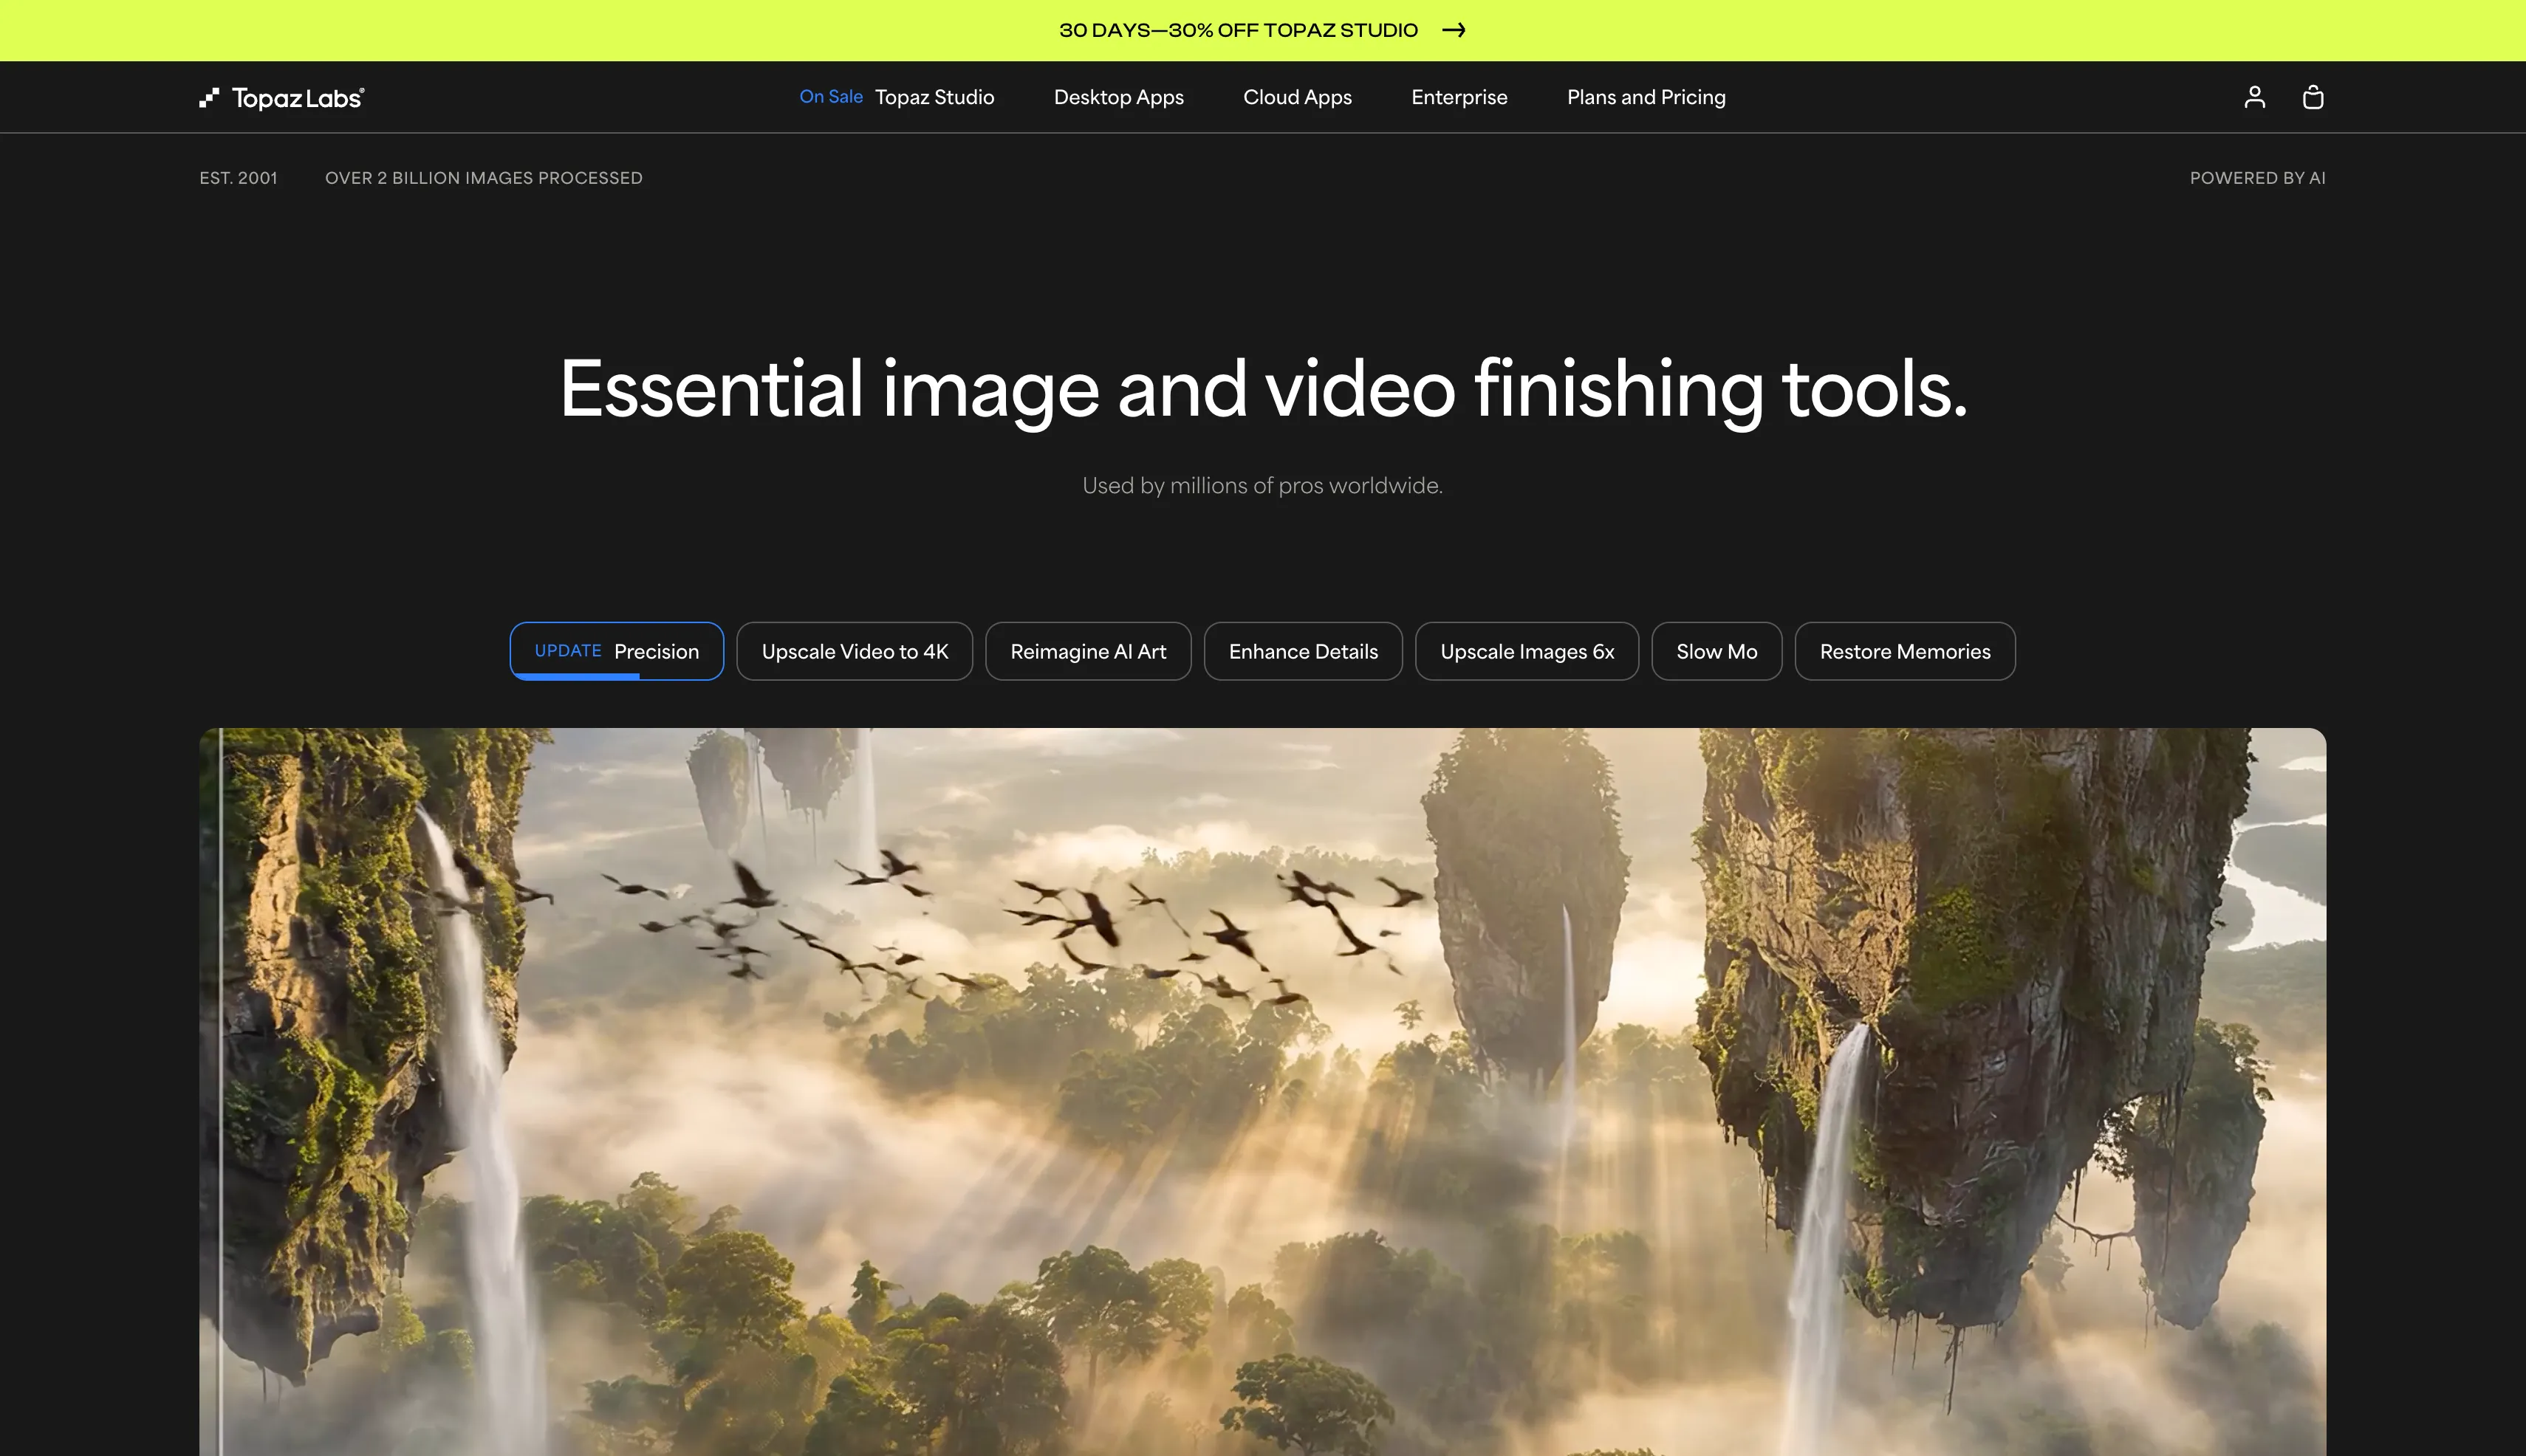Open the shopping bag cart icon
The image size is (2526, 1456).
(2312, 97)
